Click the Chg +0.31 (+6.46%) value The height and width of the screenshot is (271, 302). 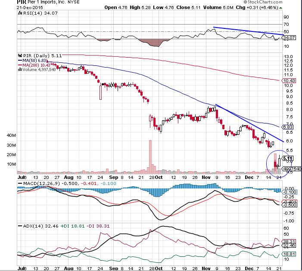click(x=257, y=8)
